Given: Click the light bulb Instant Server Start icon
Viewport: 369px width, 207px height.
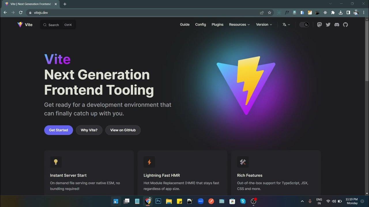Looking at the screenshot, I should [x=56, y=162].
